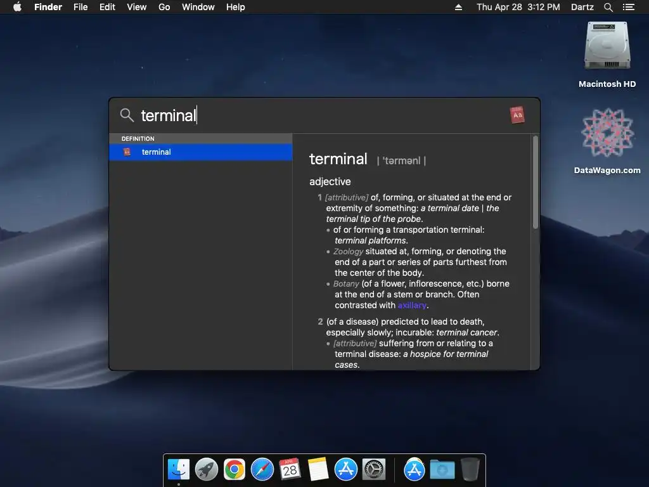Open System Preferences from the Dock
Screen dimensions: 649x487
click(x=374, y=470)
